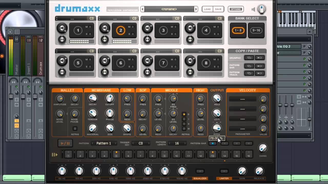
Task: Select the 9-16 bank
Action: coord(256,30)
